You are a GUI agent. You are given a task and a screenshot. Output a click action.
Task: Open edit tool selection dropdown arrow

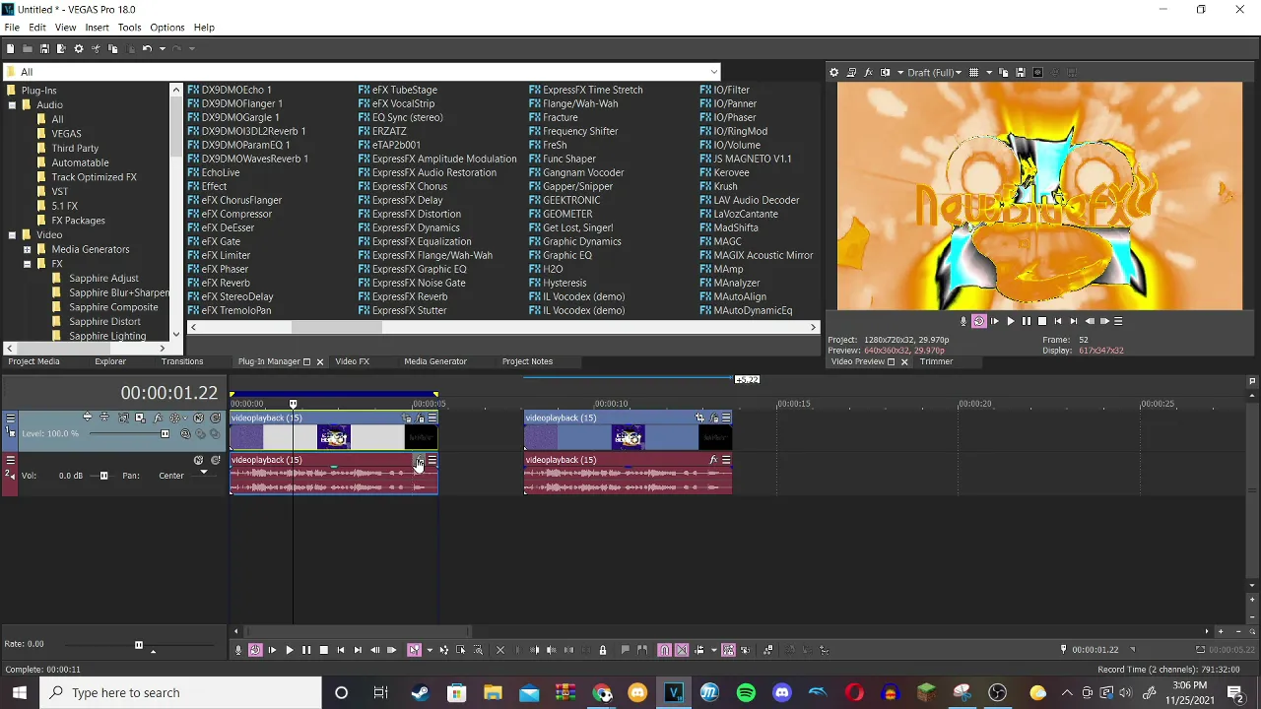coord(431,650)
